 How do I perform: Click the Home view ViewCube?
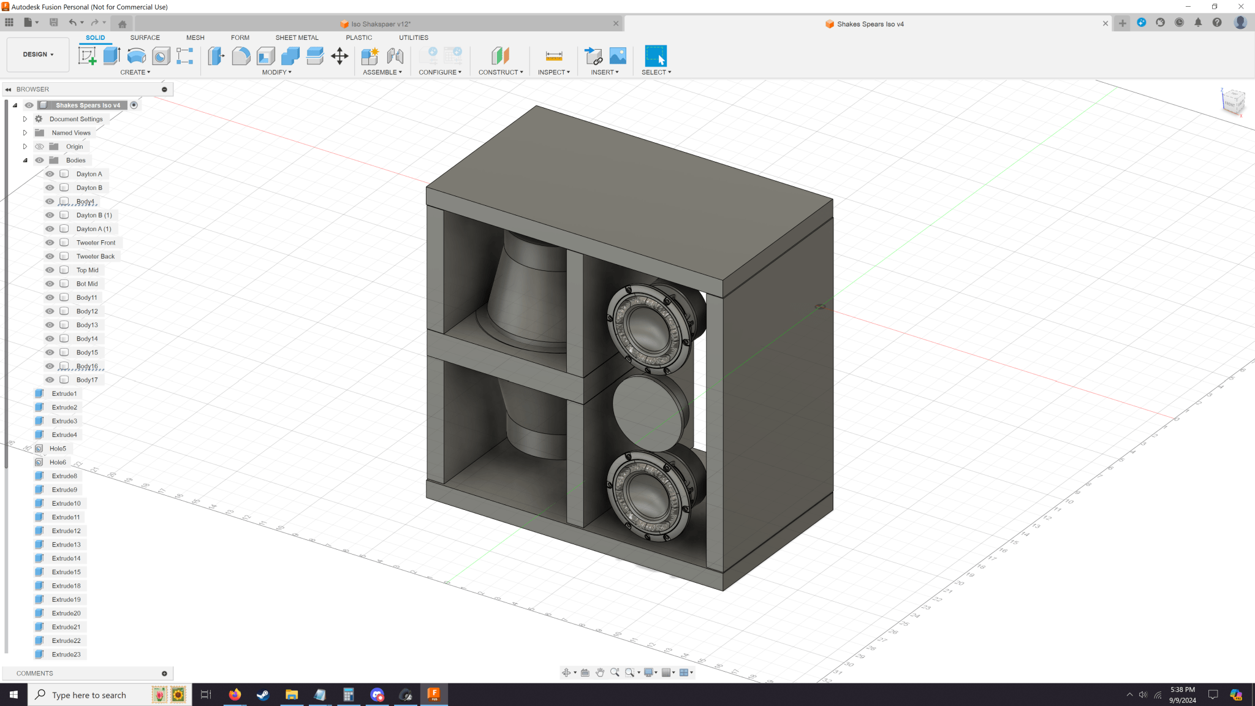(x=1233, y=101)
